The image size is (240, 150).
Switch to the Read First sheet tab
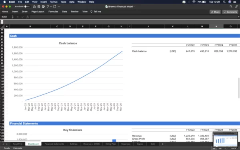coord(18,144)
